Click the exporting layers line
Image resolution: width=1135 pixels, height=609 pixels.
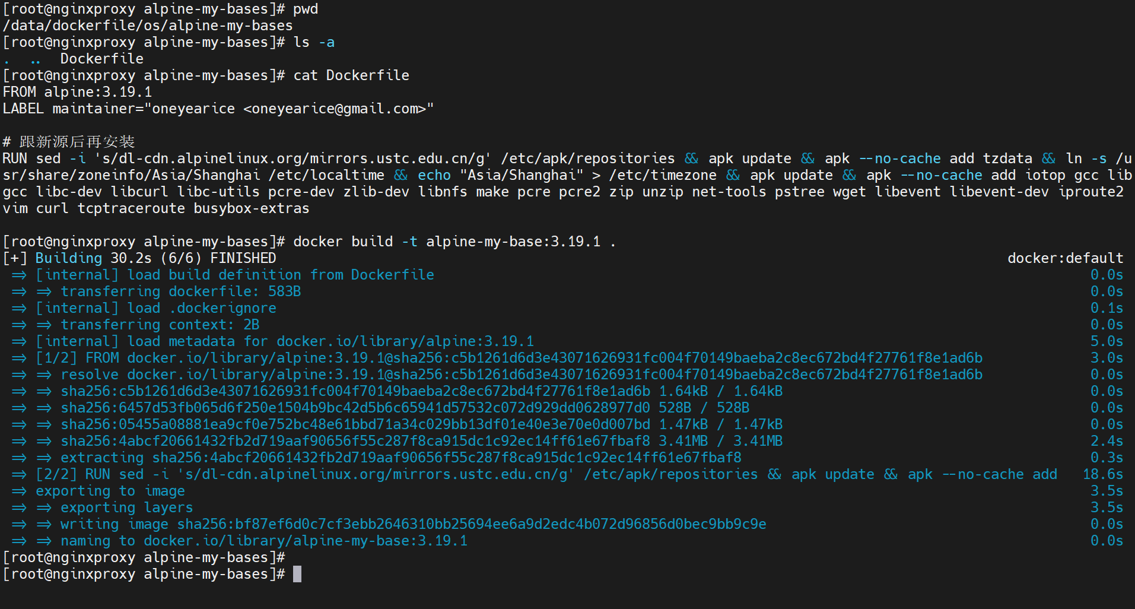(x=126, y=507)
